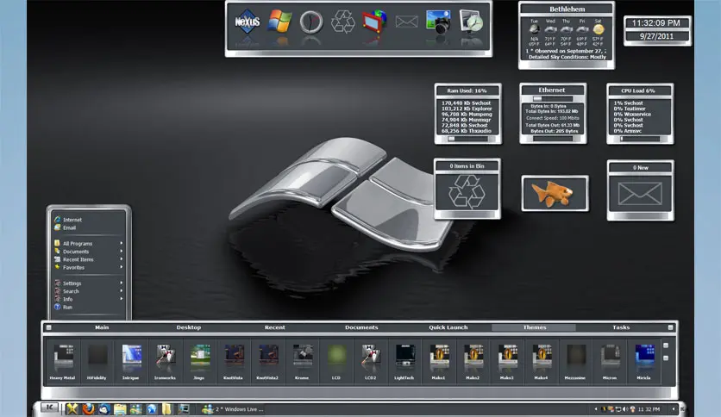
Task: Click the Ethernet activity bar under the title
Action: [552, 98]
